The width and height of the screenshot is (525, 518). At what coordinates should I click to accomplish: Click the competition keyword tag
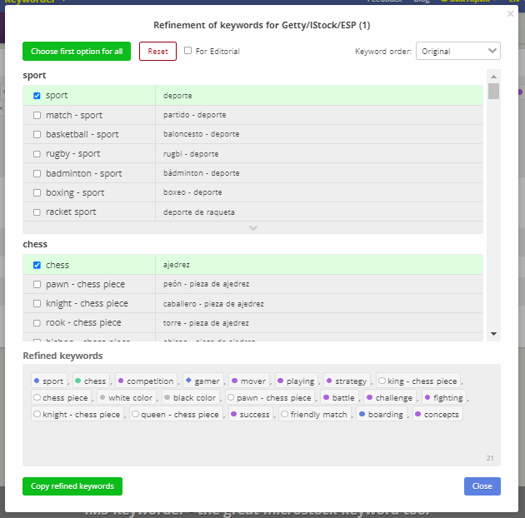tap(147, 381)
